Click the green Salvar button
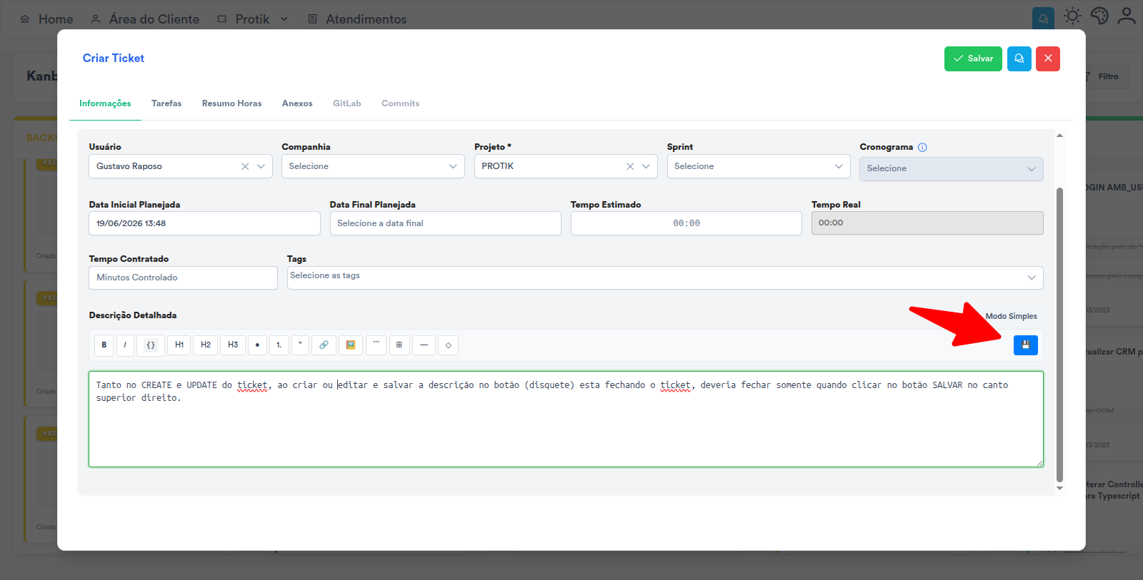Viewport: 1143px width, 580px height. pos(973,58)
